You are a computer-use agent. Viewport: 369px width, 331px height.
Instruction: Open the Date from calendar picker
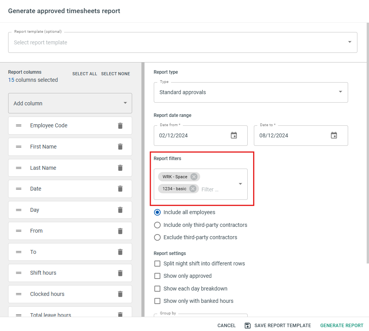tap(234, 135)
